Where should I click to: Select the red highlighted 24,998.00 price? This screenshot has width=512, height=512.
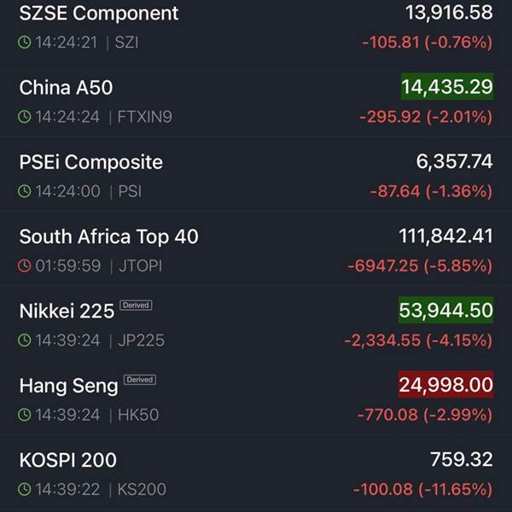445,385
